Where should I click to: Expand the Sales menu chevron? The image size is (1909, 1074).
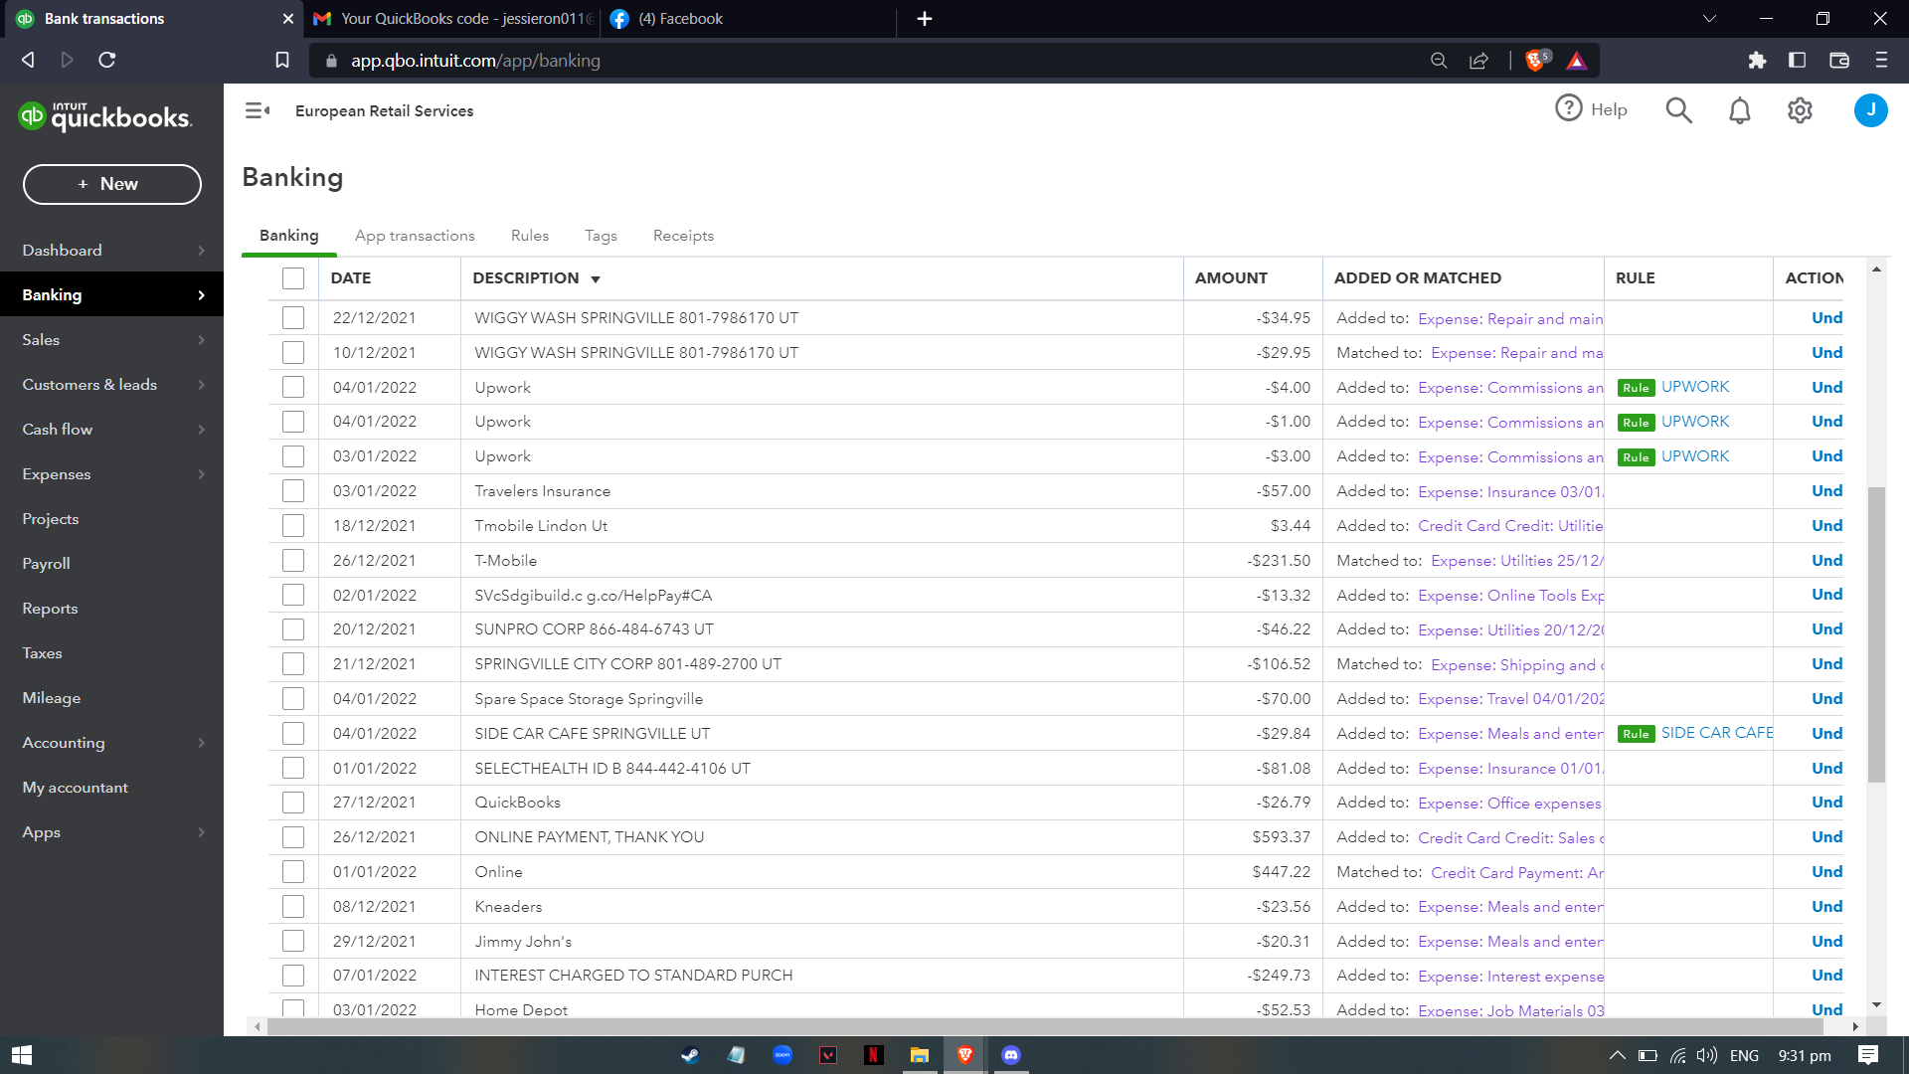tap(201, 340)
